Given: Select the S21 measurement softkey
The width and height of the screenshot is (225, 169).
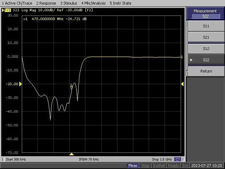Looking at the screenshot, I should click(x=206, y=37).
